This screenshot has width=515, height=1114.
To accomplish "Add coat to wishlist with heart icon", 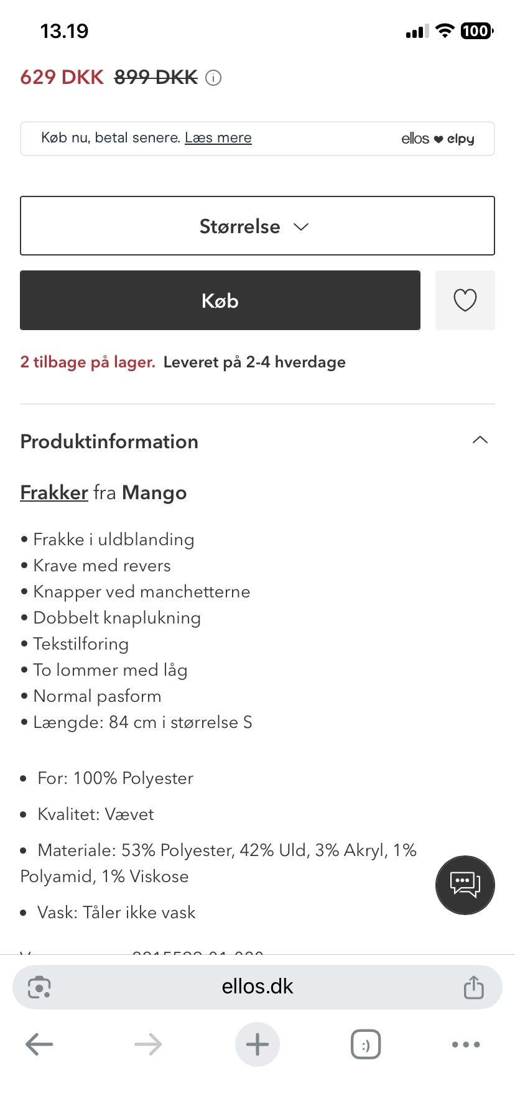I will (465, 300).
